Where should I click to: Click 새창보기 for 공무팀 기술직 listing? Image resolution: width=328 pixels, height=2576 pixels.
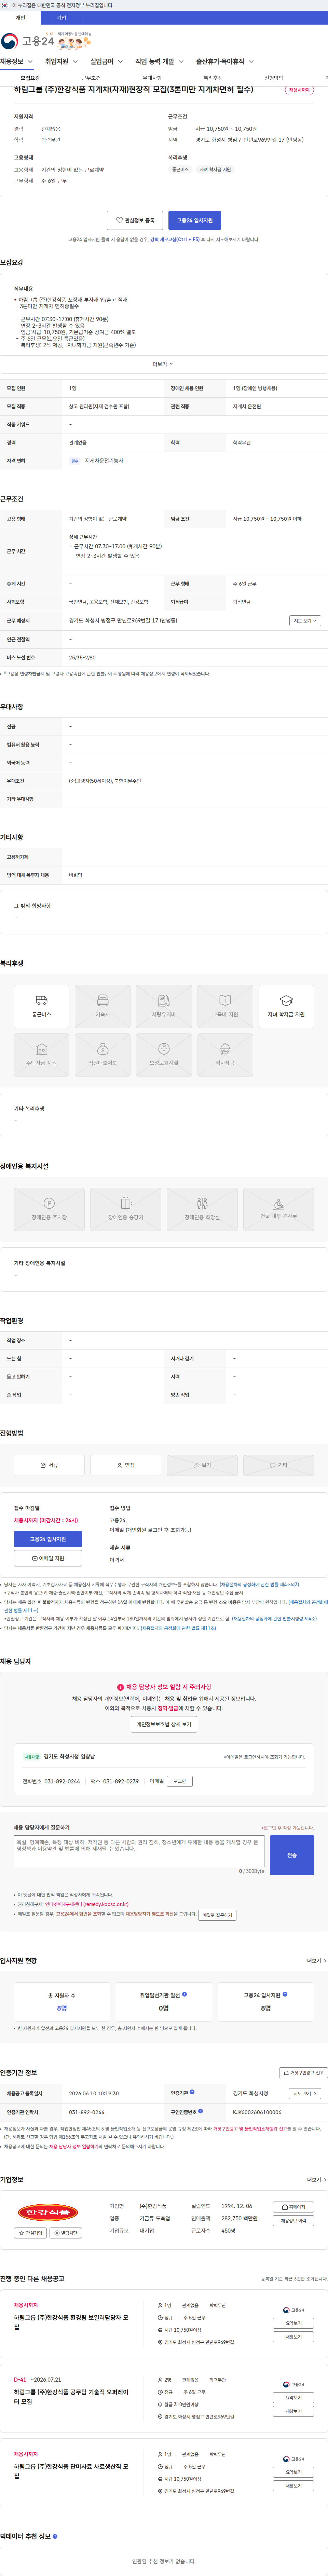[x=293, y=2411]
